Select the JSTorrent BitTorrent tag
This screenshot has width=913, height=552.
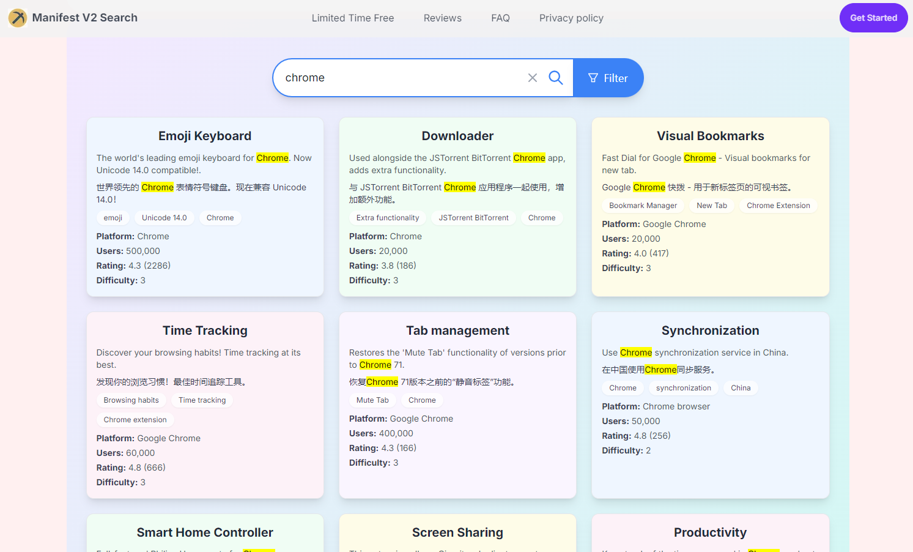point(474,218)
